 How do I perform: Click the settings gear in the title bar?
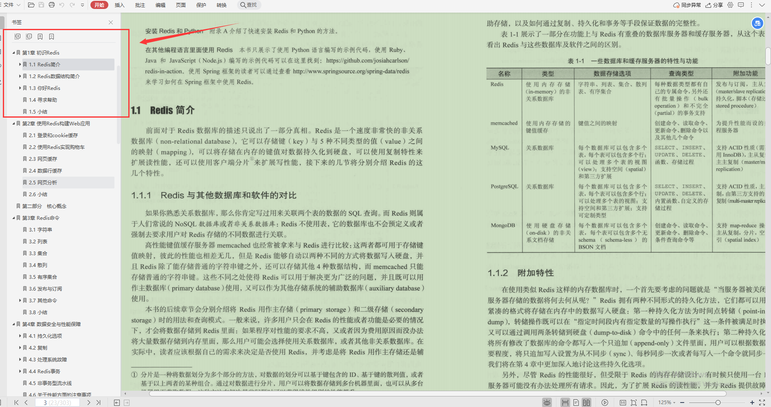coord(730,4)
